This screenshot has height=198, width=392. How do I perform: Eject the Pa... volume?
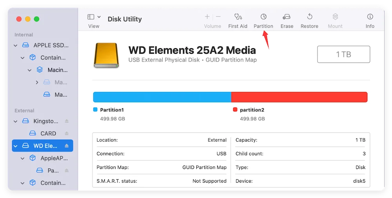[67, 171]
